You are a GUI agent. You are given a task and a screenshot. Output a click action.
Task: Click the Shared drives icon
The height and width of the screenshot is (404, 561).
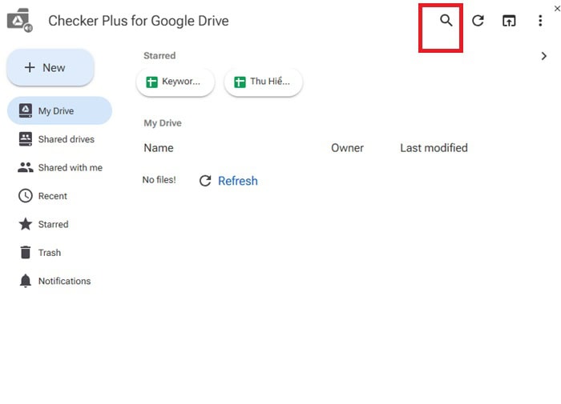(x=25, y=139)
